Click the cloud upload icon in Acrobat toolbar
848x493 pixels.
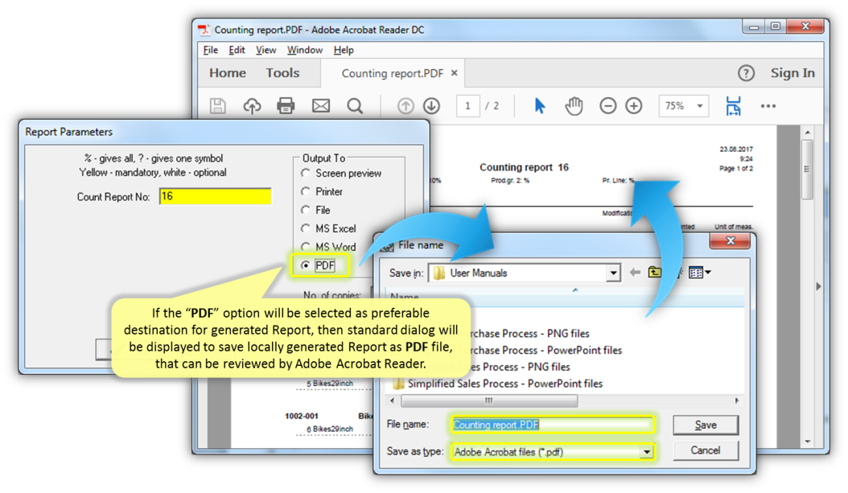(x=252, y=105)
